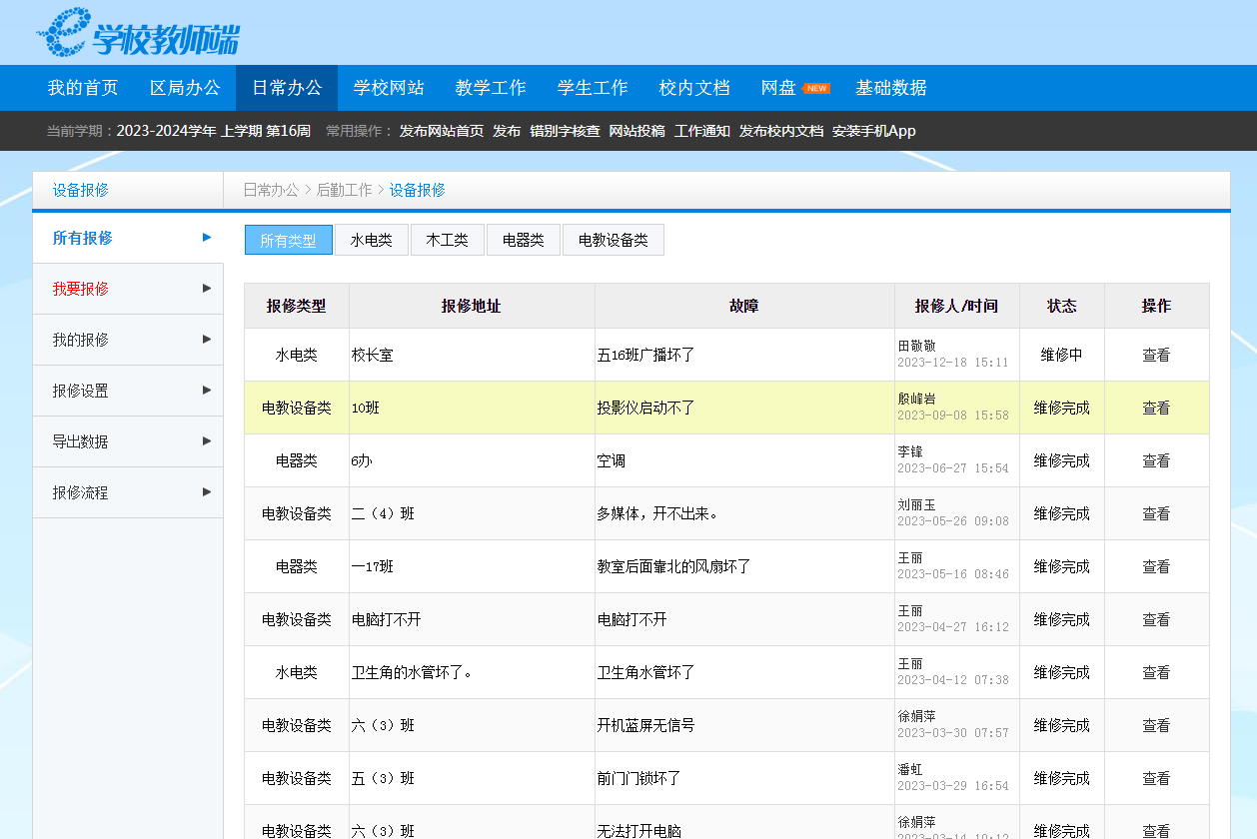Click 查看 for the 6办 空调 row

1156,460
